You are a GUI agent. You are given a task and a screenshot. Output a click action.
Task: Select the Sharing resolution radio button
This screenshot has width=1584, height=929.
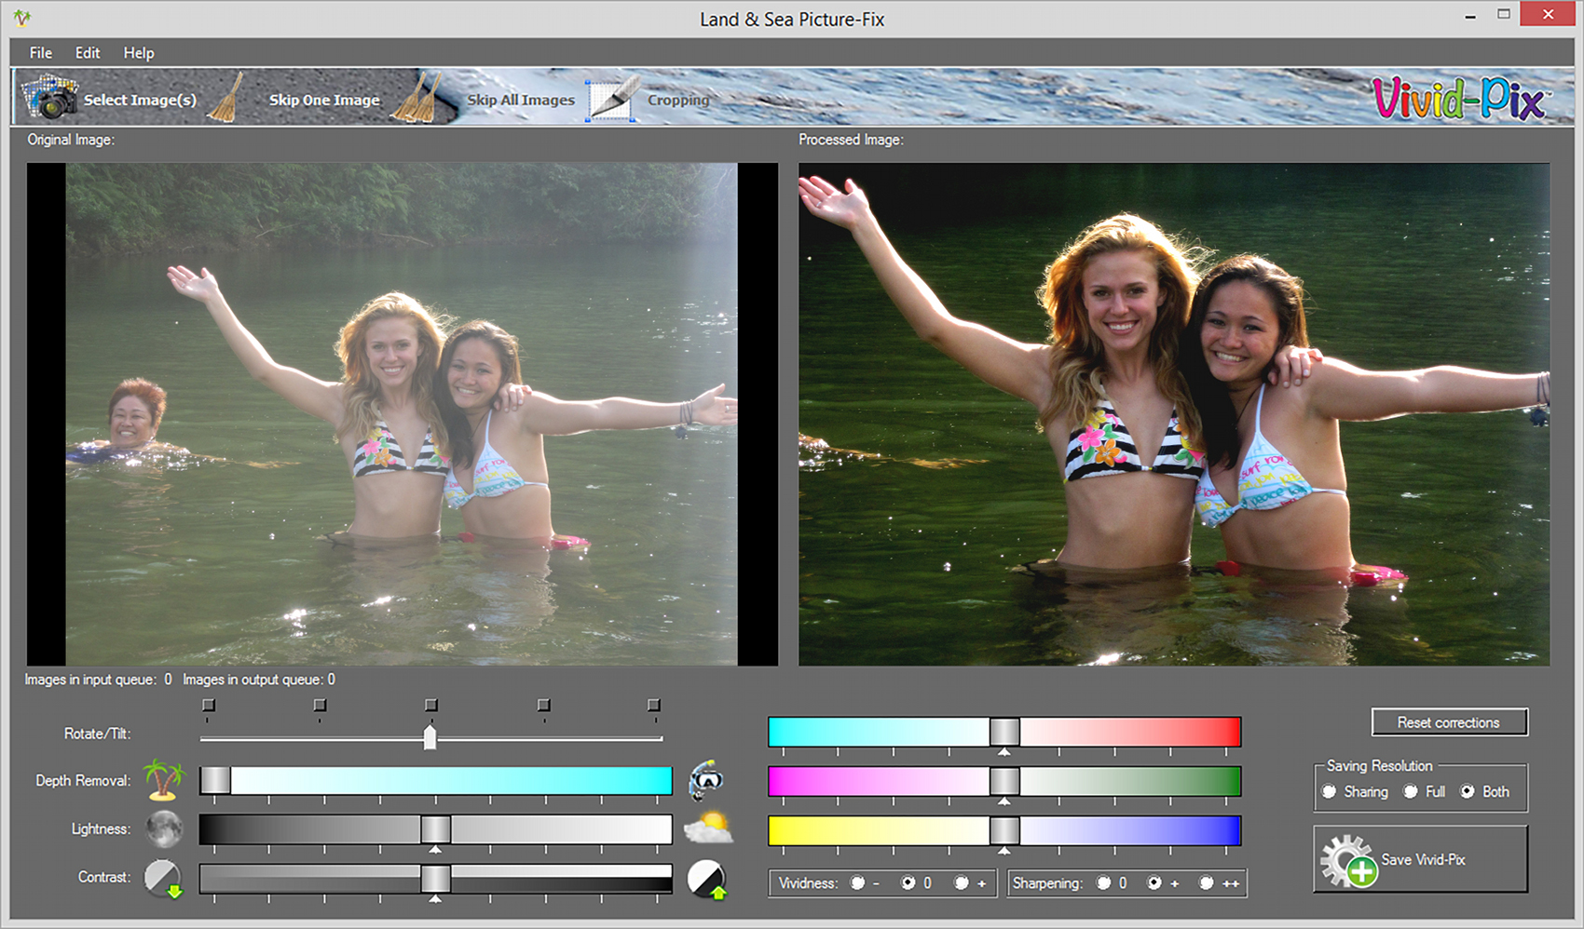point(1330,791)
